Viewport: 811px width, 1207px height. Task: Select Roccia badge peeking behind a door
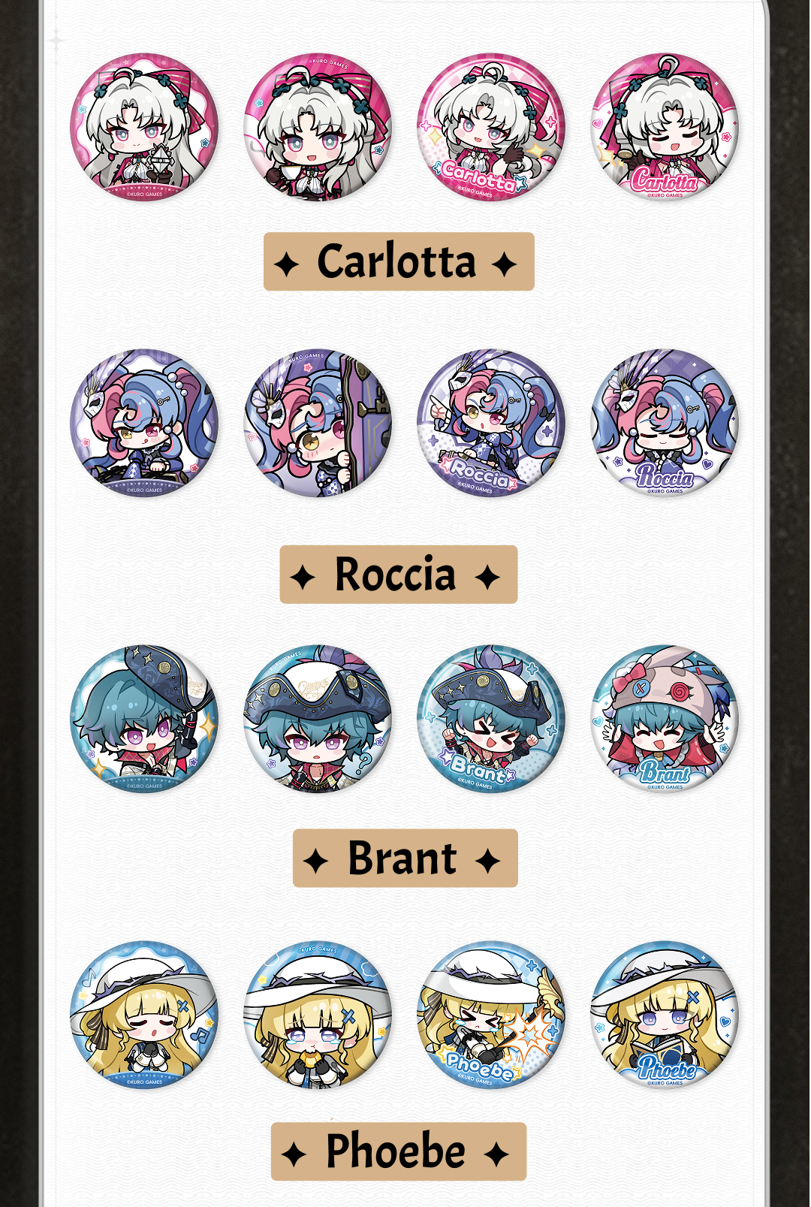318,423
